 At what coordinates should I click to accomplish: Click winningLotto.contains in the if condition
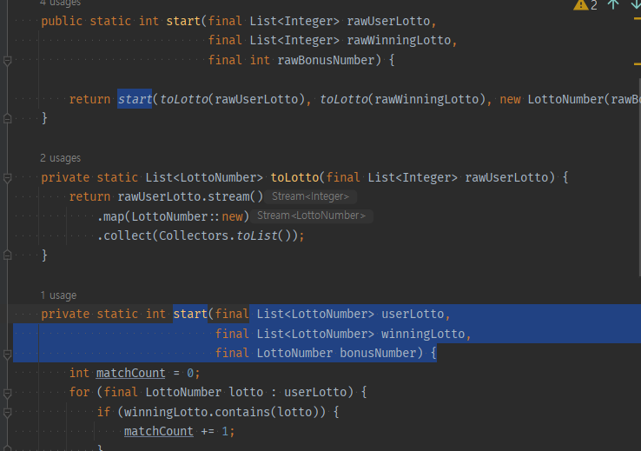tap(197, 412)
